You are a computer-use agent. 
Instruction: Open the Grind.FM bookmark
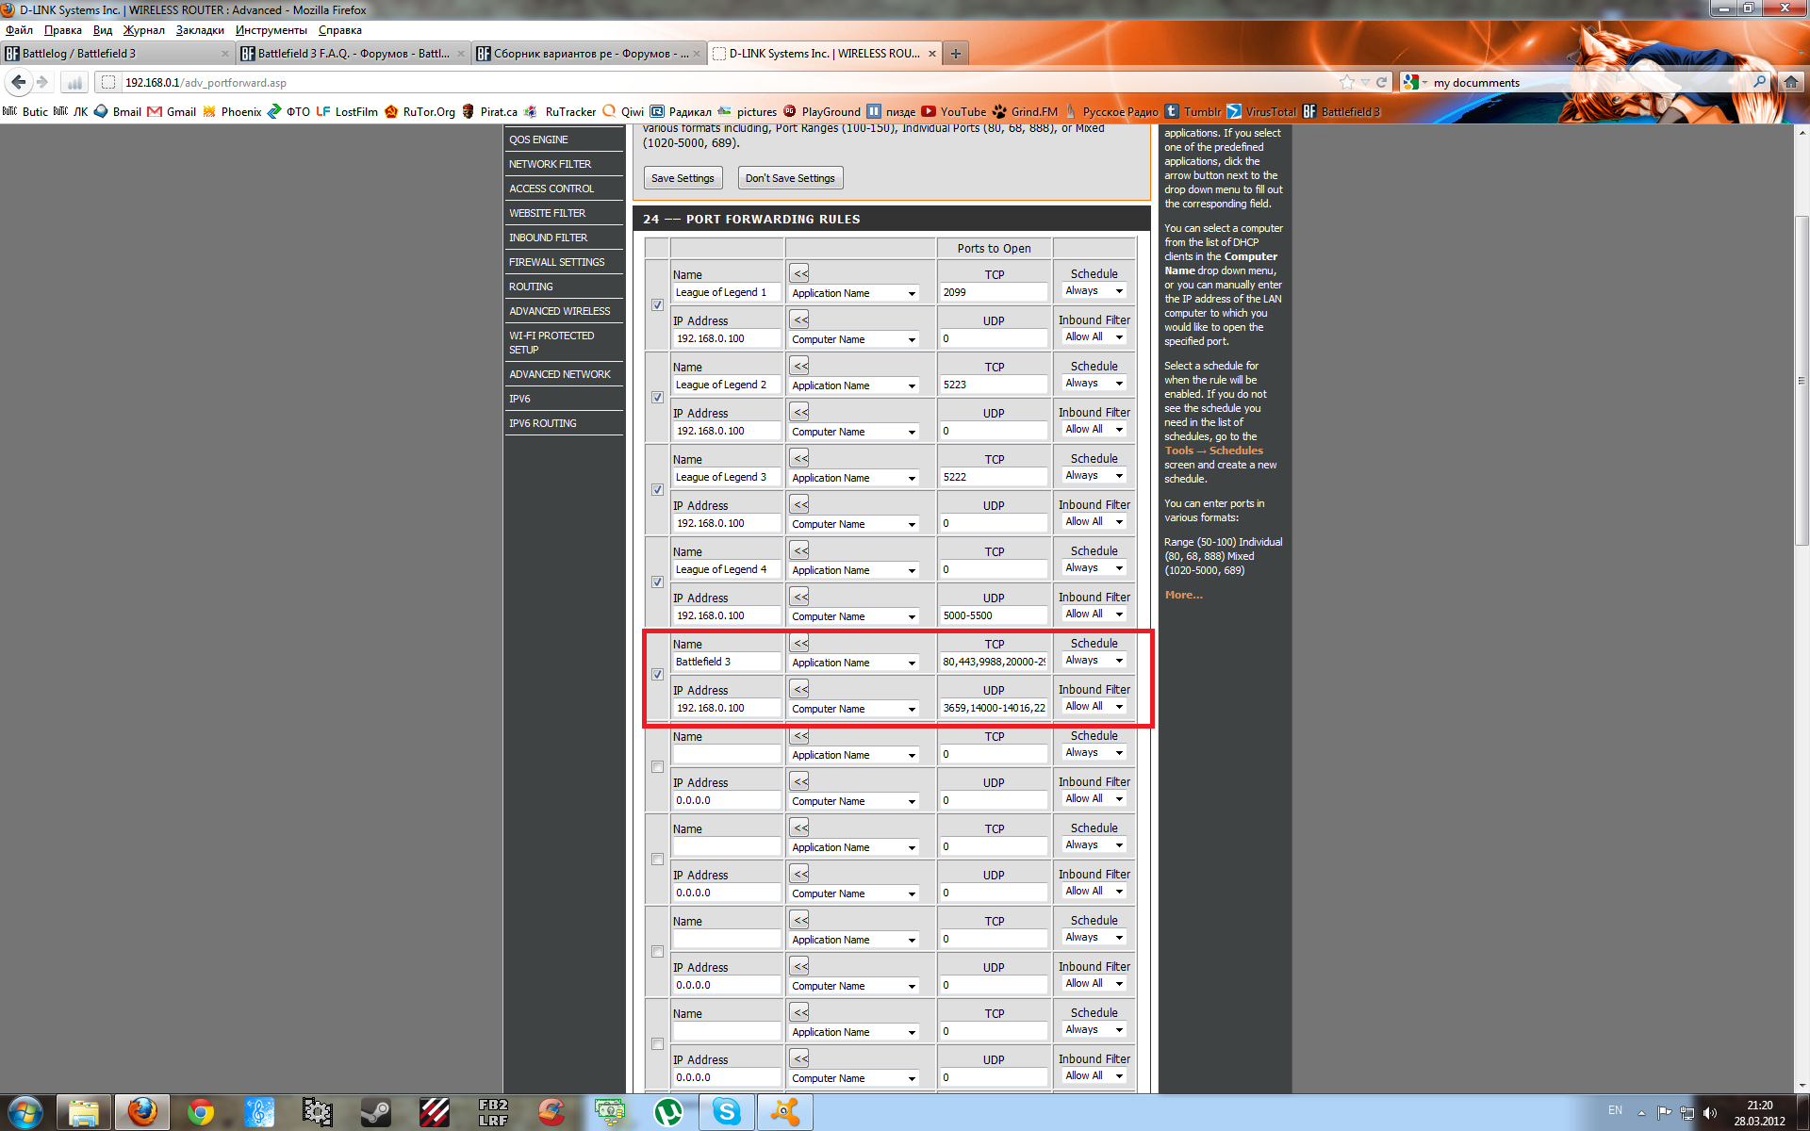[1025, 111]
